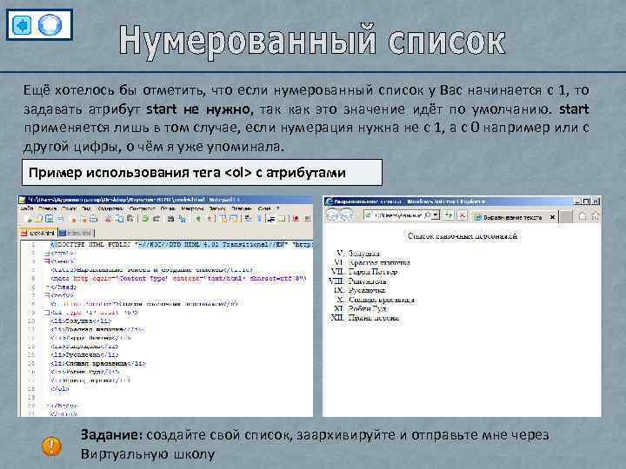Open the Кодировки menu in Notepad++

(x=110, y=208)
